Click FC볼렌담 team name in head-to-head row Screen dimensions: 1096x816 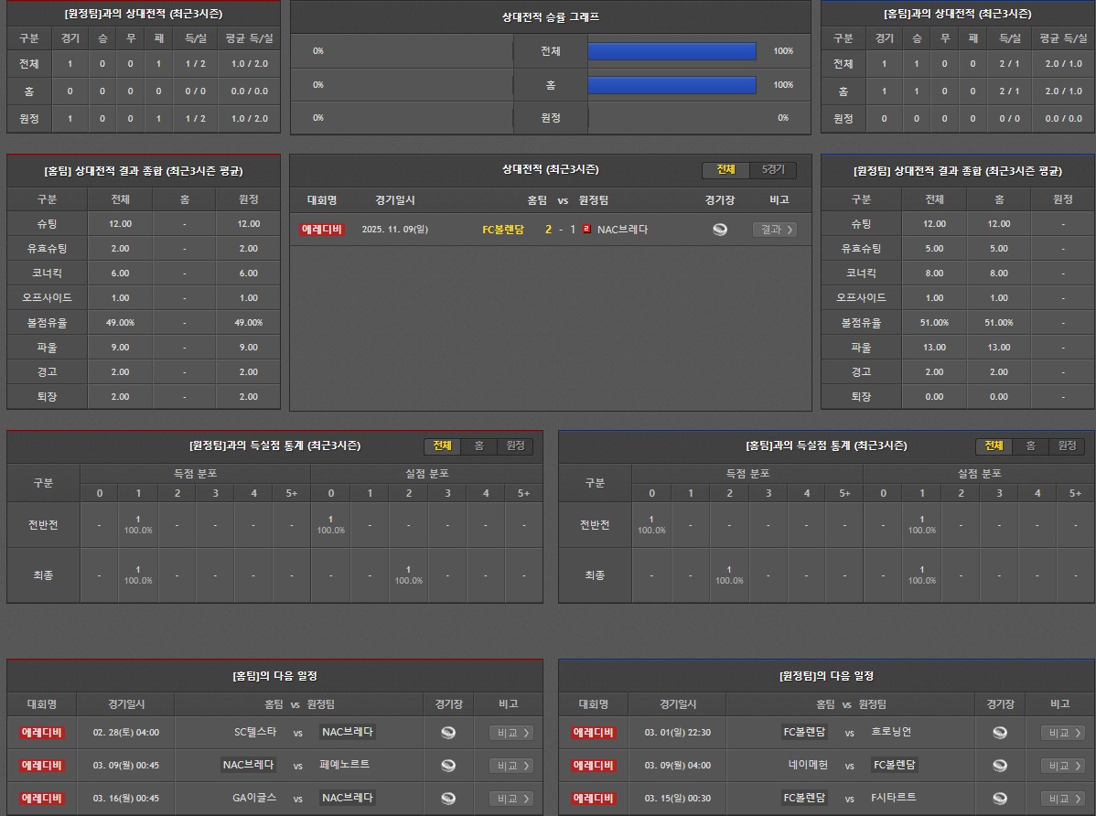coord(503,230)
